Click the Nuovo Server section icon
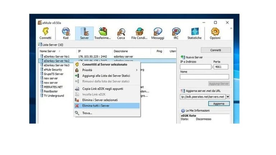Viewport: 276px width, 155px height. tap(183, 57)
